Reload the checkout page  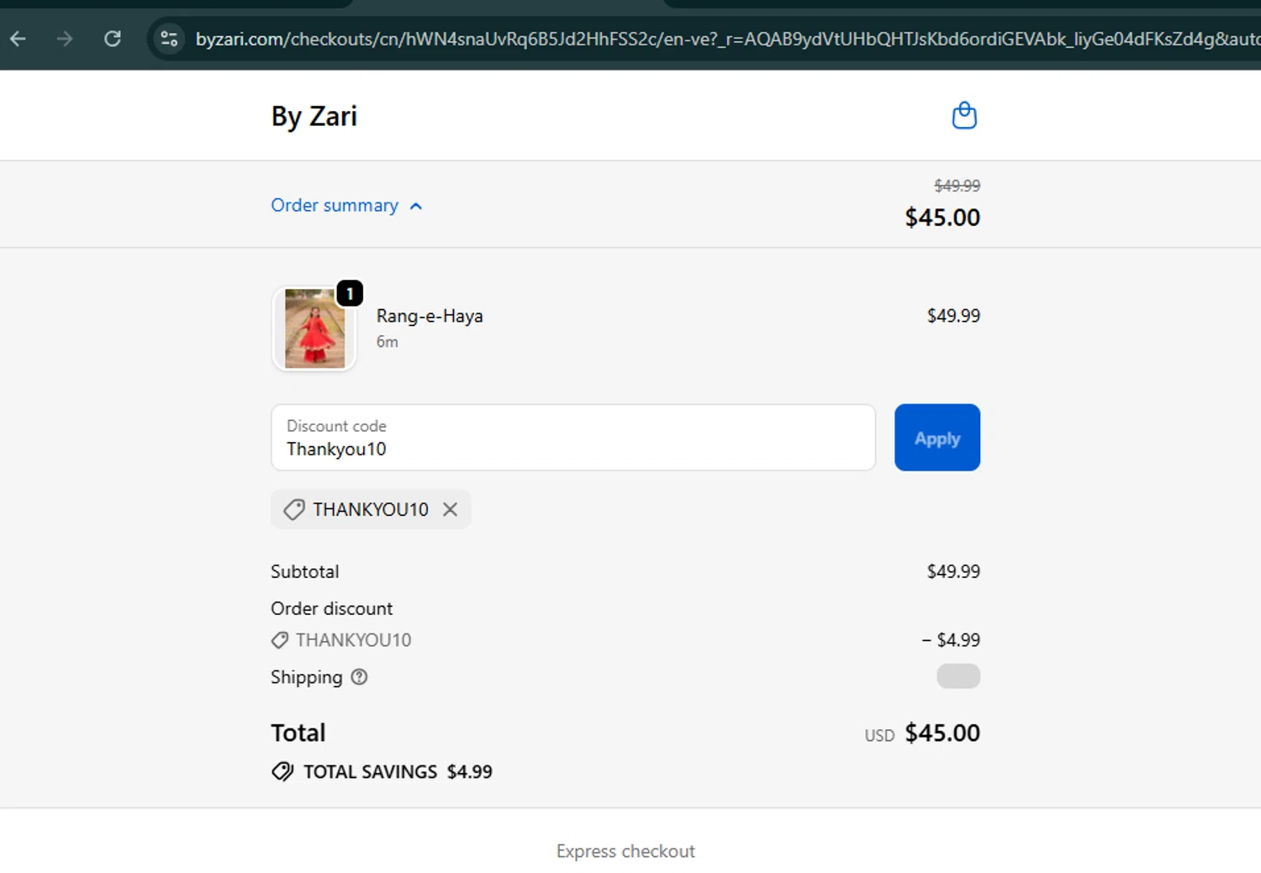pos(113,39)
